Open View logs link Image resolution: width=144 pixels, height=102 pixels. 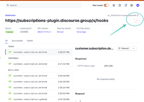tap(81, 32)
